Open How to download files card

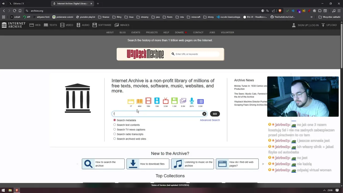tap(148, 164)
